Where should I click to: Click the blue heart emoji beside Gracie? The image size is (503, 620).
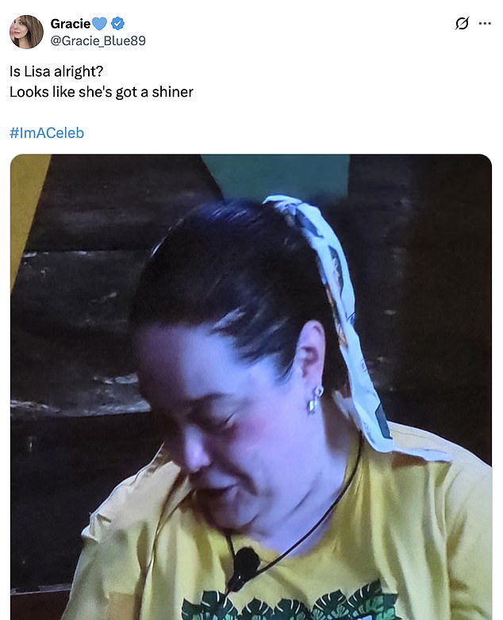click(x=99, y=24)
